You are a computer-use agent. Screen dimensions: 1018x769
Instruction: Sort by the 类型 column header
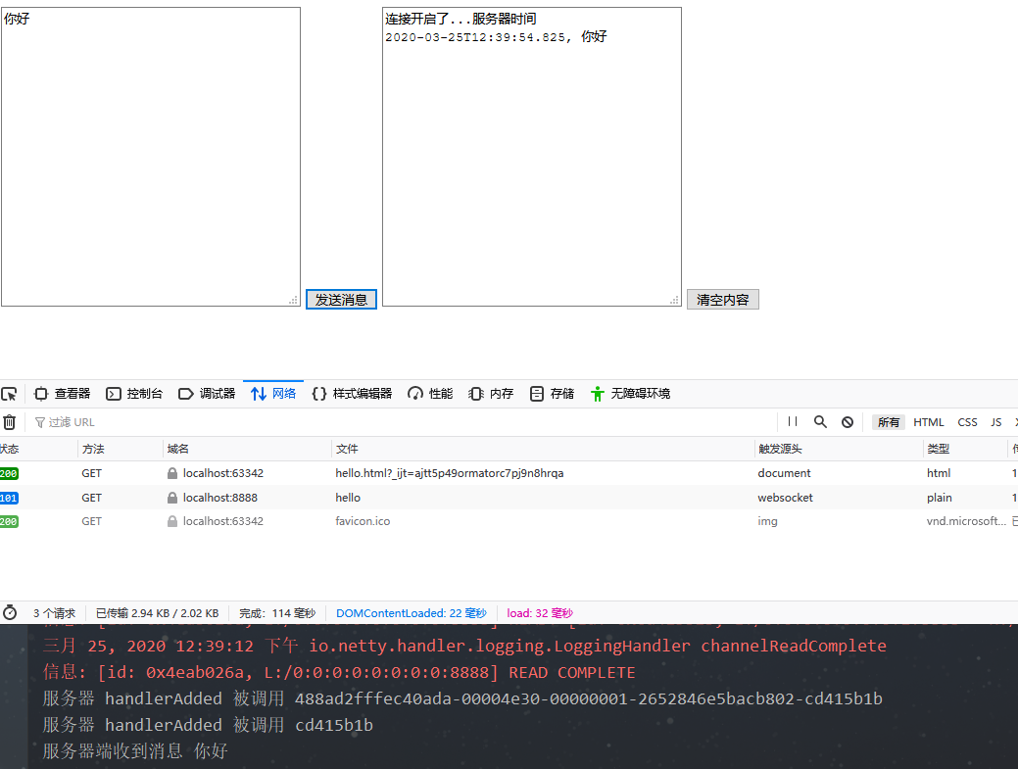pos(965,449)
